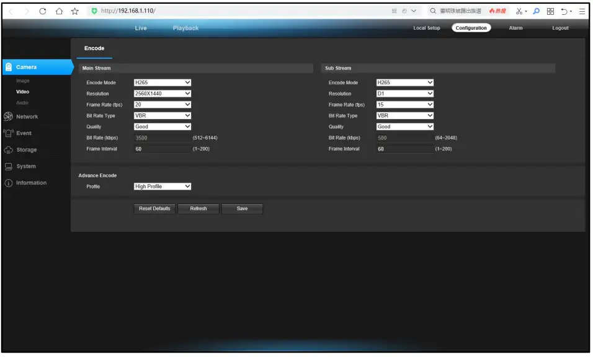Open Sub Stream Quality dropdown
This screenshot has width=593, height=357.
[404, 126]
